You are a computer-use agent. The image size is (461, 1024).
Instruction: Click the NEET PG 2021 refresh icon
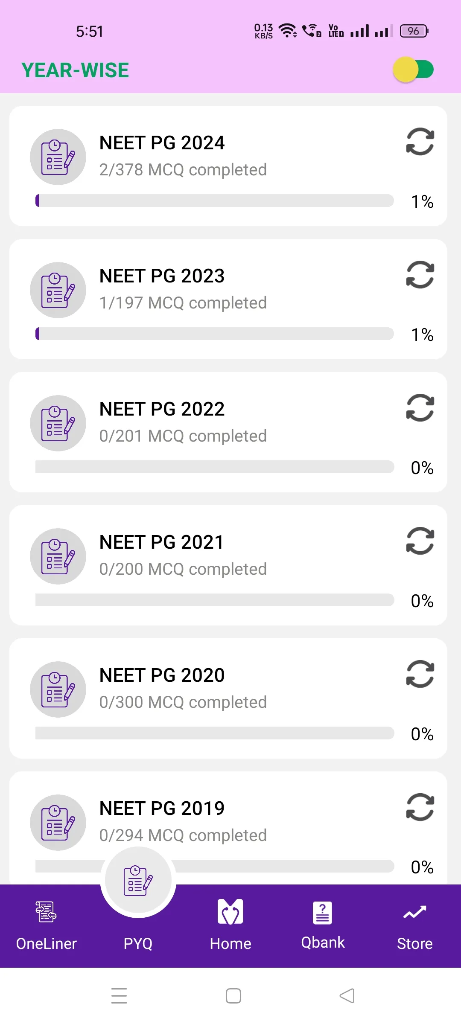point(420,541)
